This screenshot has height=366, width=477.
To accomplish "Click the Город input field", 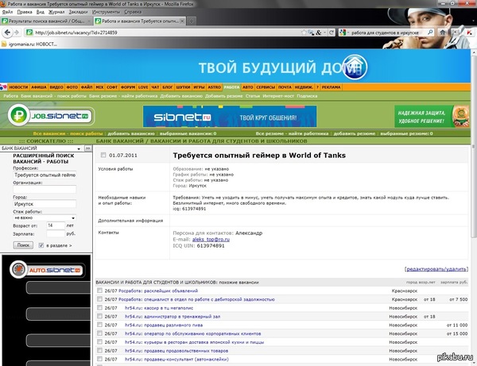I will [45, 204].
